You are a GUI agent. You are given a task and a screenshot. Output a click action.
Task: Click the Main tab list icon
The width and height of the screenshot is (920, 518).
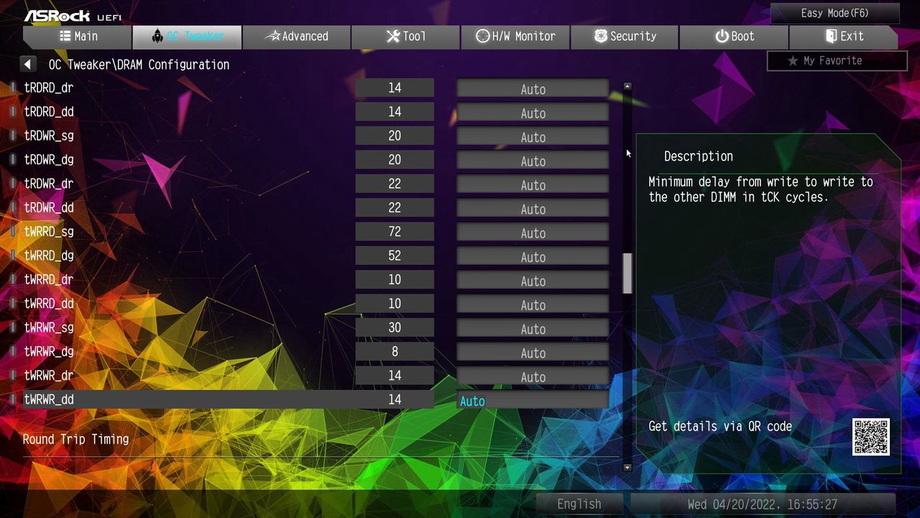click(65, 36)
